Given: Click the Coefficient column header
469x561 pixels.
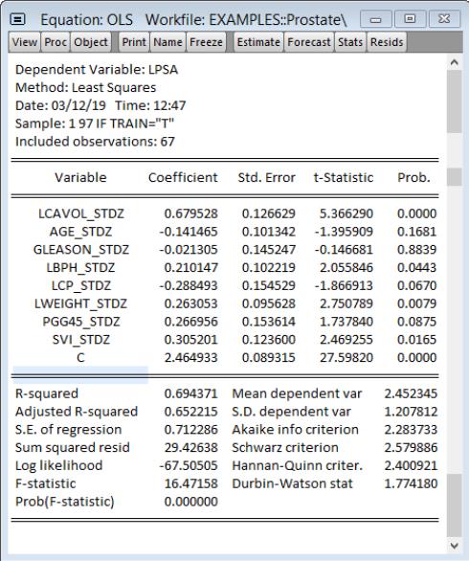Looking at the screenshot, I should pos(183,177).
